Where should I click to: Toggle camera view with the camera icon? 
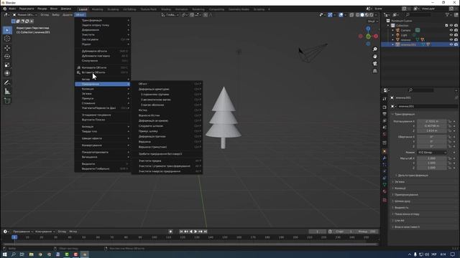click(x=375, y=64)
